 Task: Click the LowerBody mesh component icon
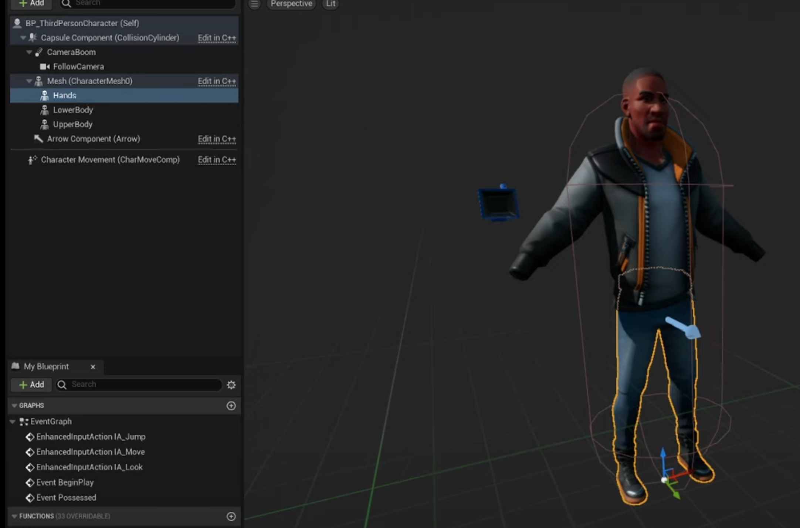44,110
